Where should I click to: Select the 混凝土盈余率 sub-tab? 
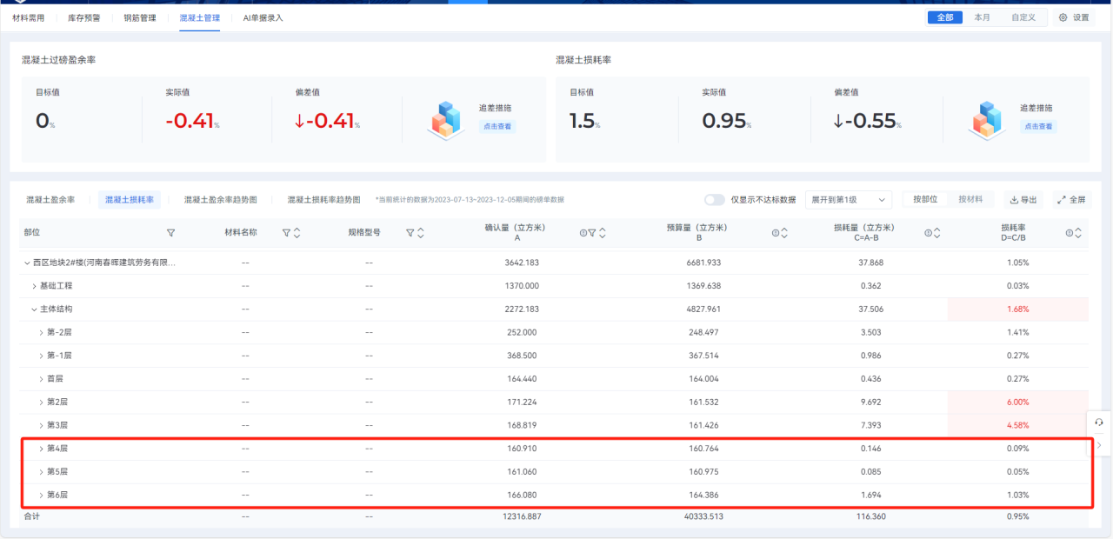pos(50,200)
